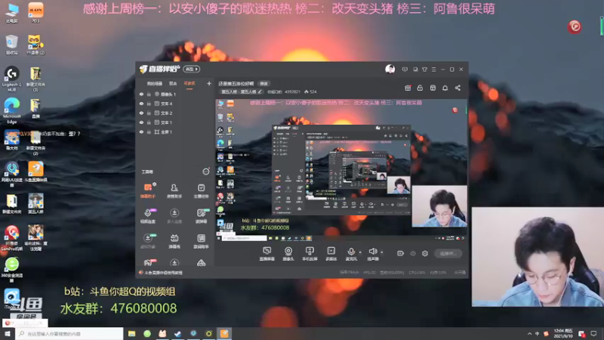Open the checkmark task tool in the toolbox

point(201,190)
